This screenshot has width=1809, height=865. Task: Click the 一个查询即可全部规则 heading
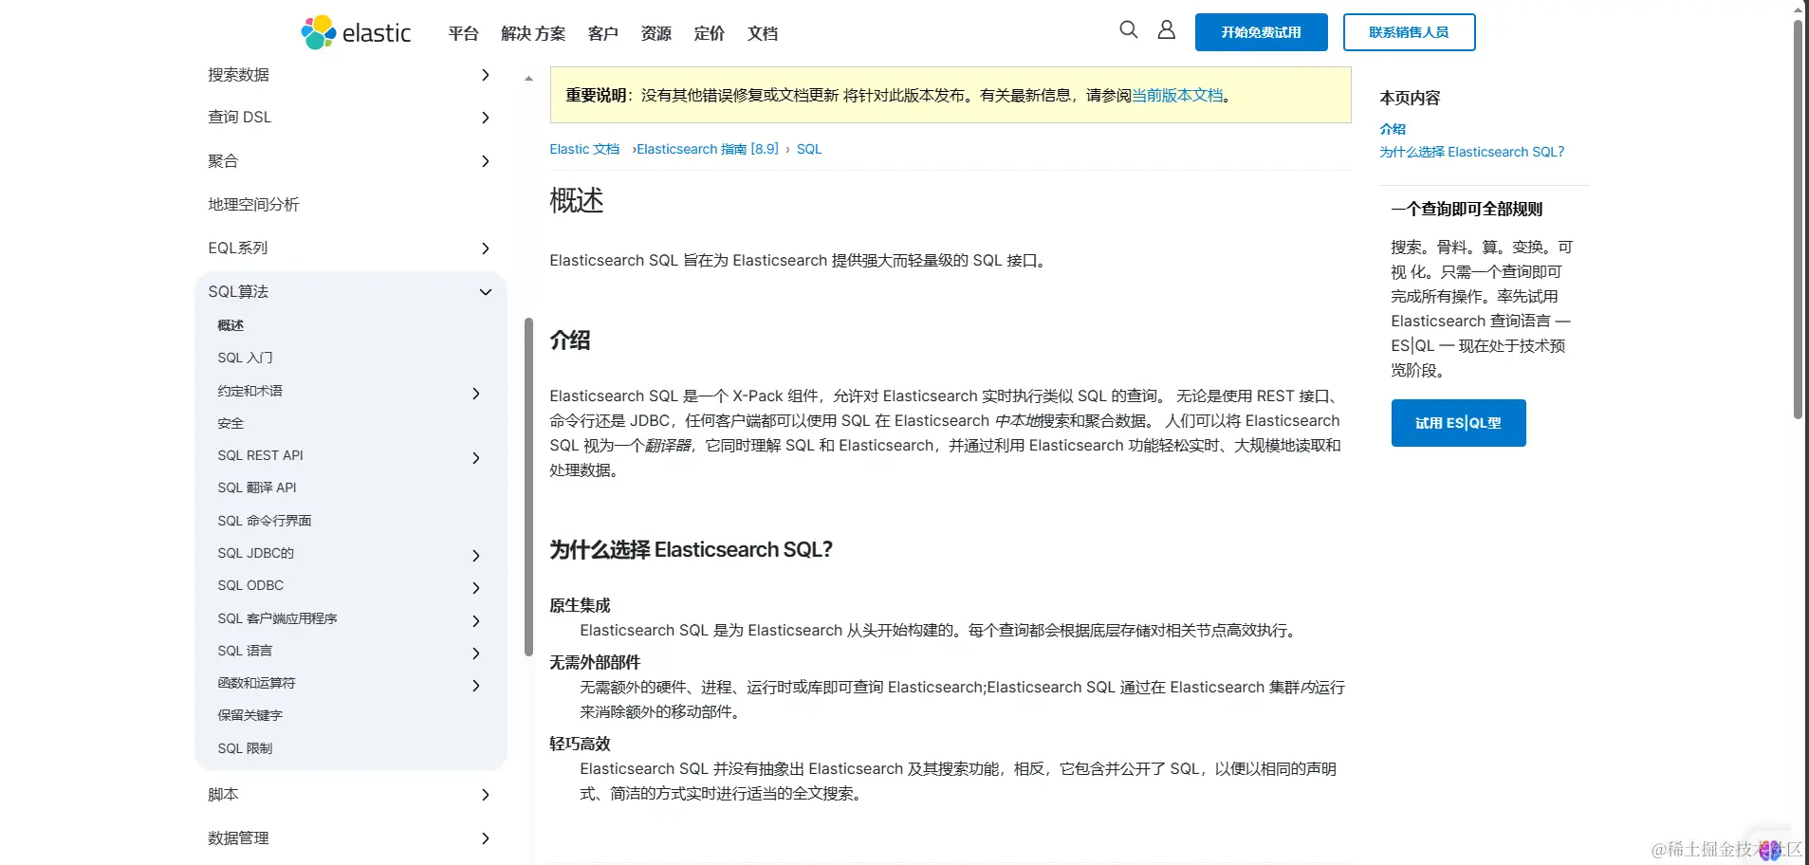(1467, 210)
